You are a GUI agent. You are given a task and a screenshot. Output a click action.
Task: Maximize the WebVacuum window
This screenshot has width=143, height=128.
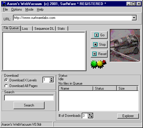coord(133,4)
